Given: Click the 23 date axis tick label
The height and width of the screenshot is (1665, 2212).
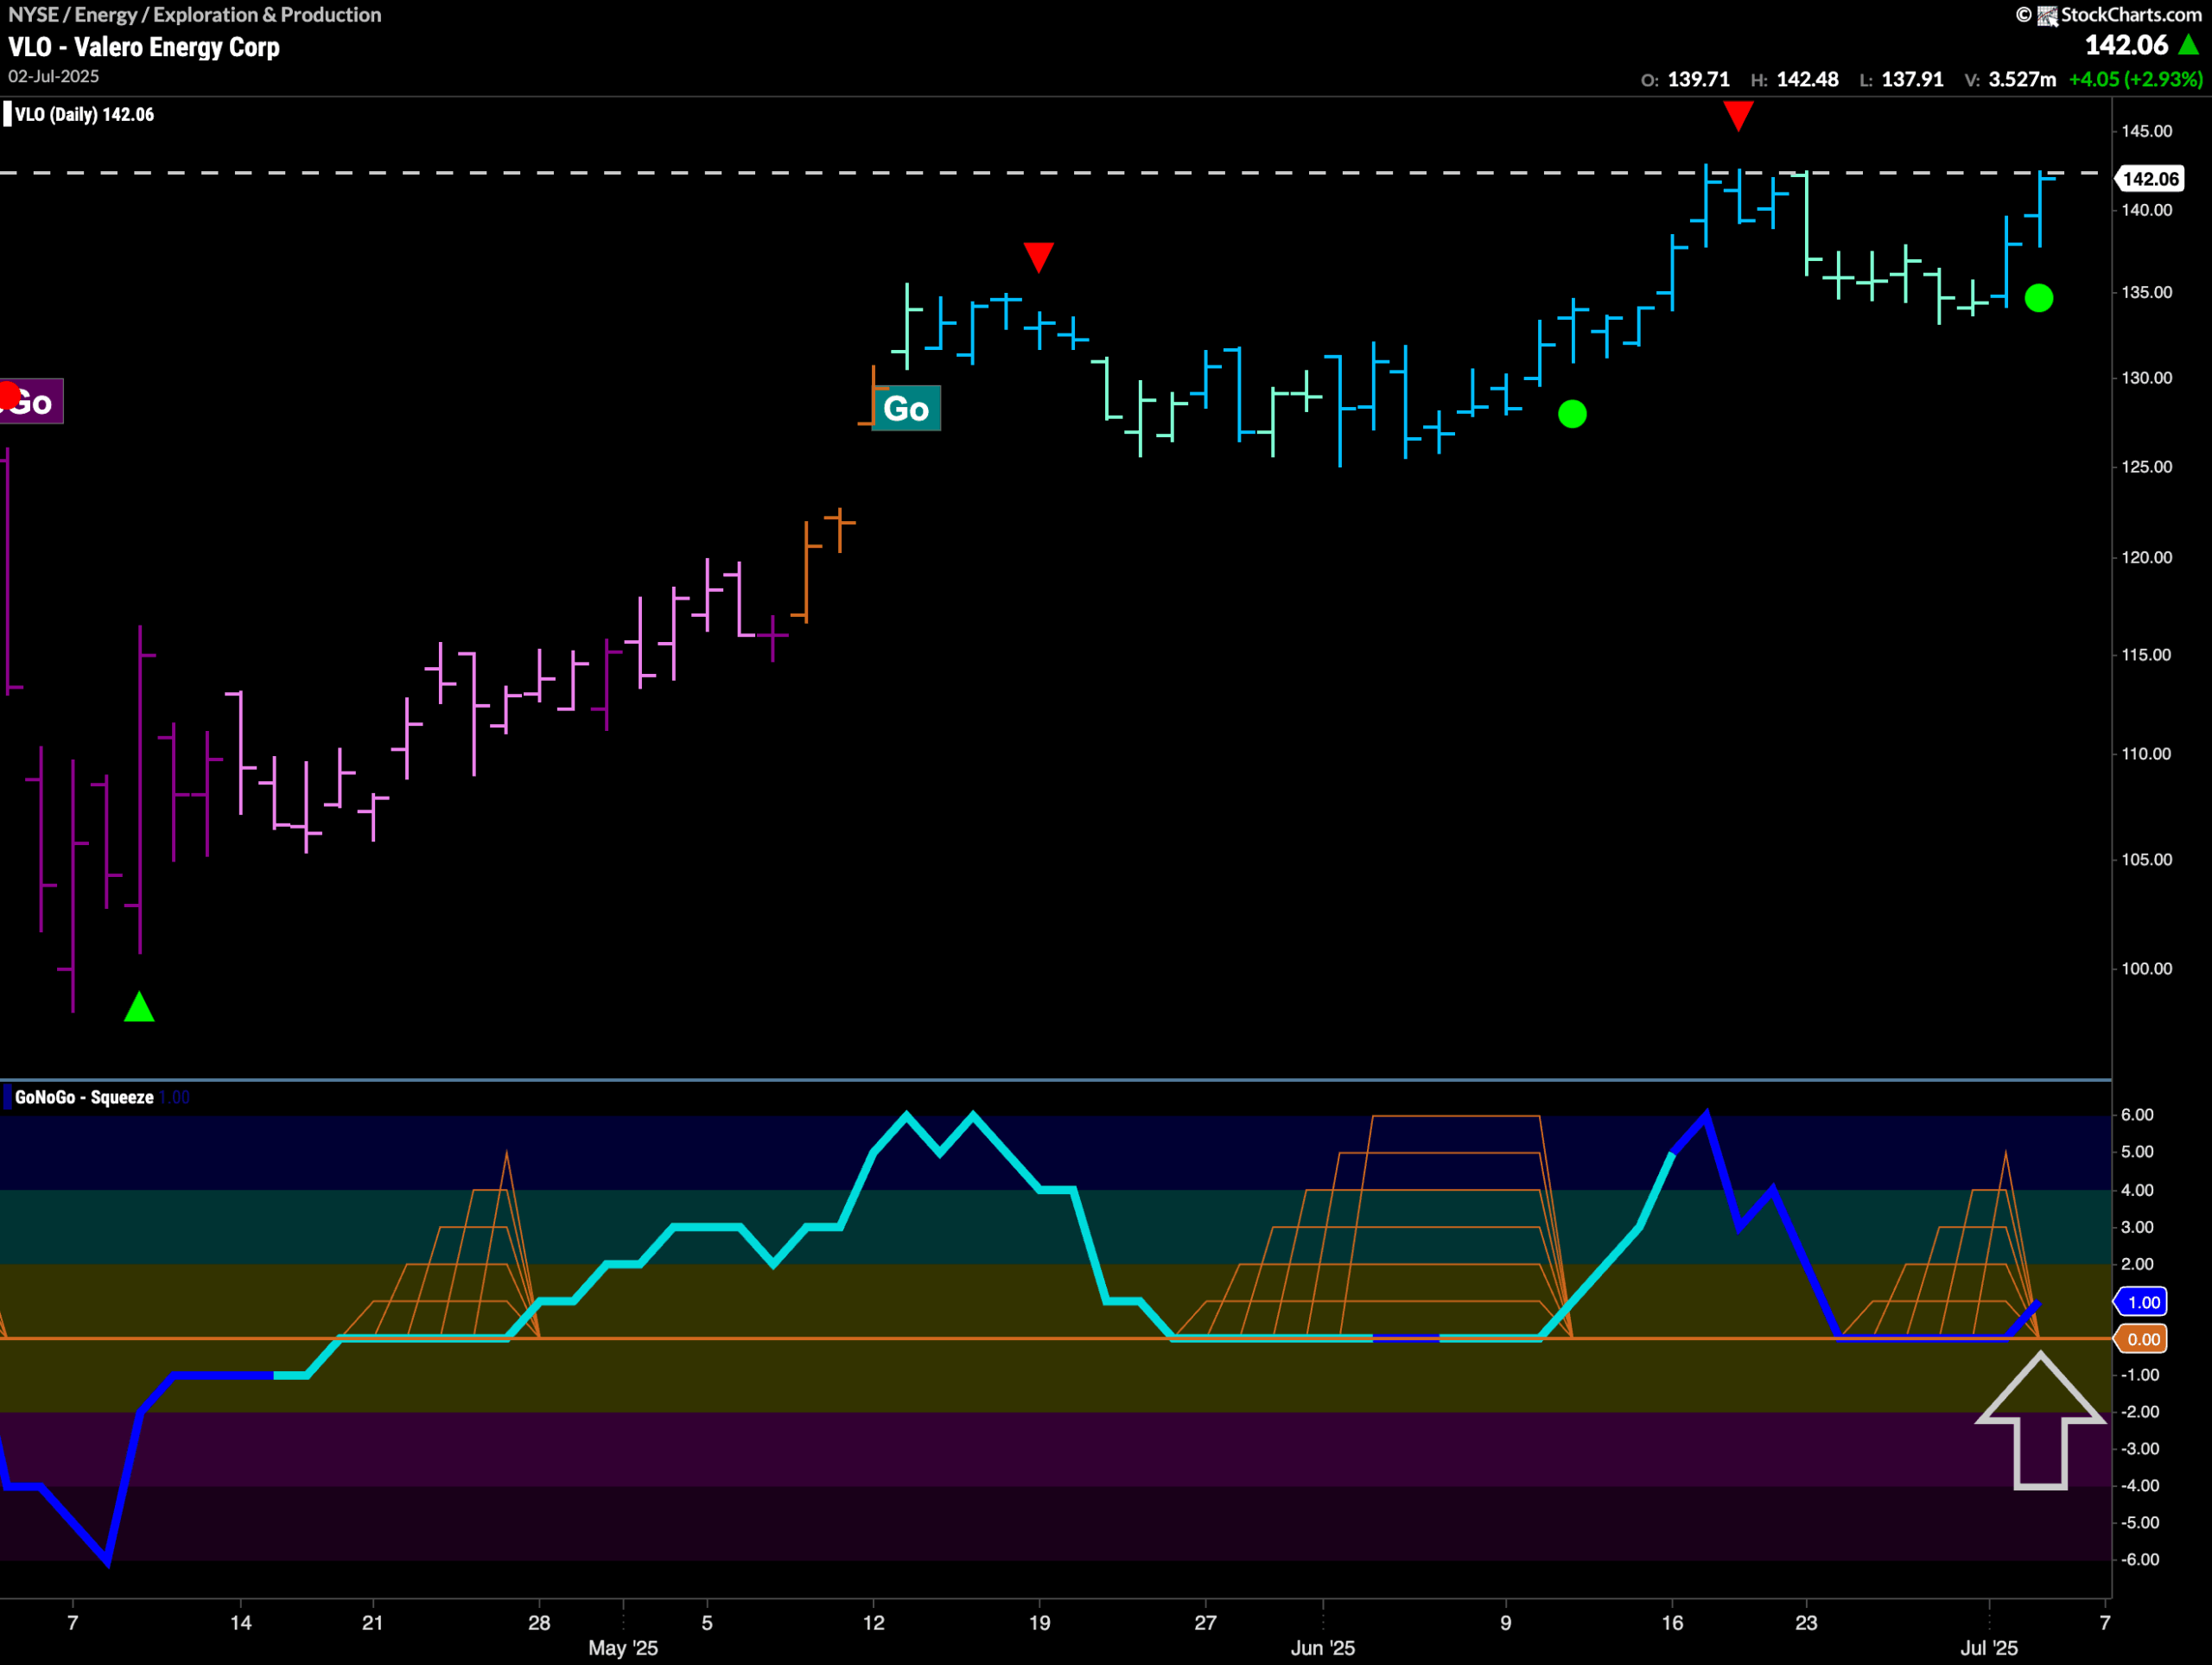Looking at the screenshot, I should point(1806,1622).
